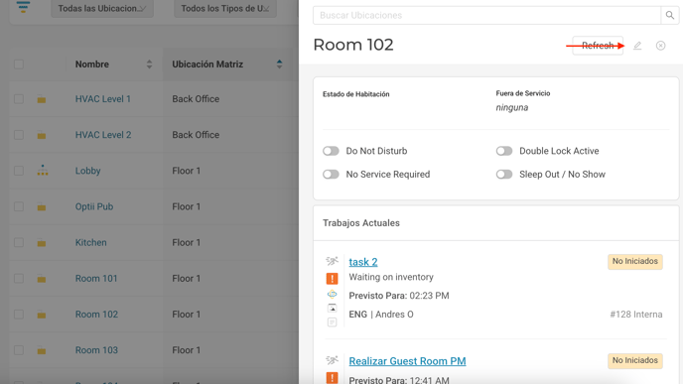Click the folder icon beside Kitchen
The height and width of the screenshot is (384, 683).
(x=42, y=243)
